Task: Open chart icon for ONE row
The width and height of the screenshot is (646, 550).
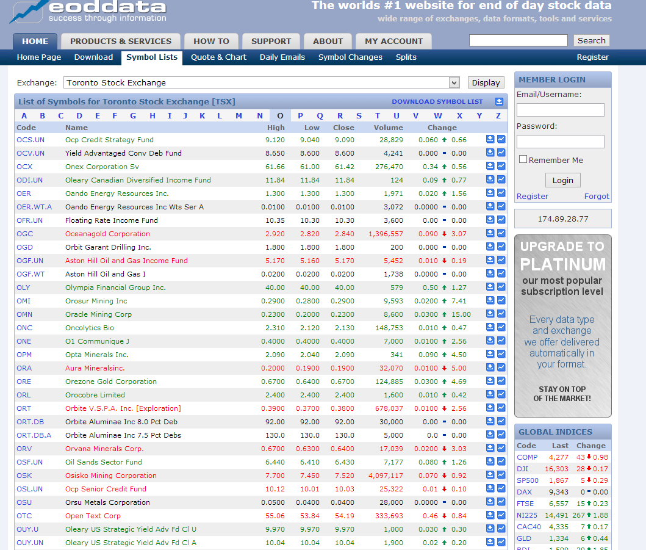Action: point(501,341)
